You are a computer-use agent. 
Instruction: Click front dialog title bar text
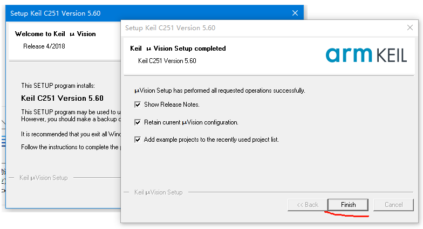pyautogui.click(x=170, y=28)
